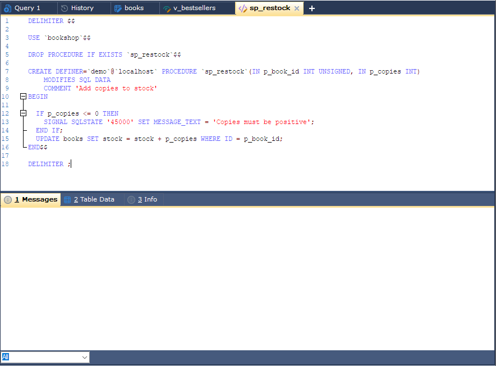Open the v_bestsellers view tab
The height and width of the screenshot is (366, 496).
click(x=197, y=8)
